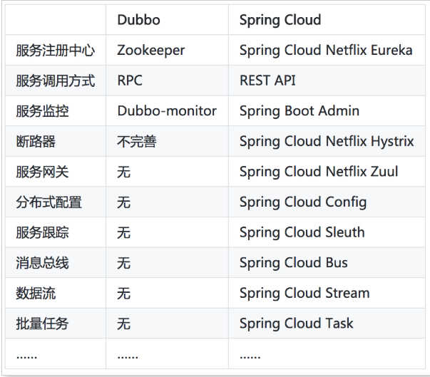Select the RPC cell

[130, 81]
